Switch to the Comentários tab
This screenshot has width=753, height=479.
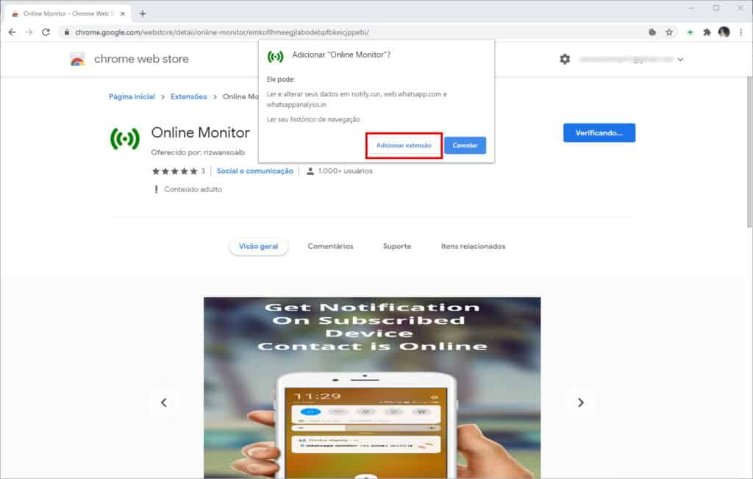[x=330, y=246]
